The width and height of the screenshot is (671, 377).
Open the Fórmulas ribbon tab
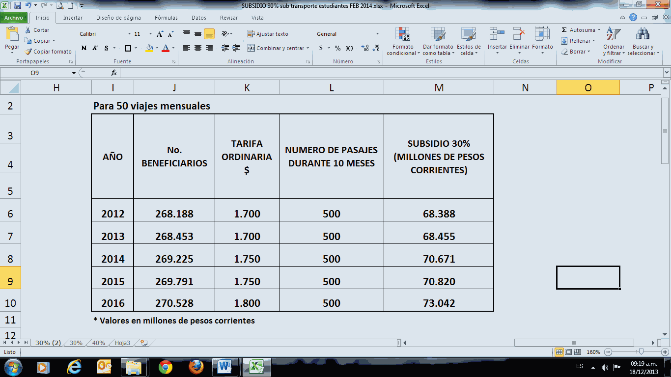(x=166, y=18)
